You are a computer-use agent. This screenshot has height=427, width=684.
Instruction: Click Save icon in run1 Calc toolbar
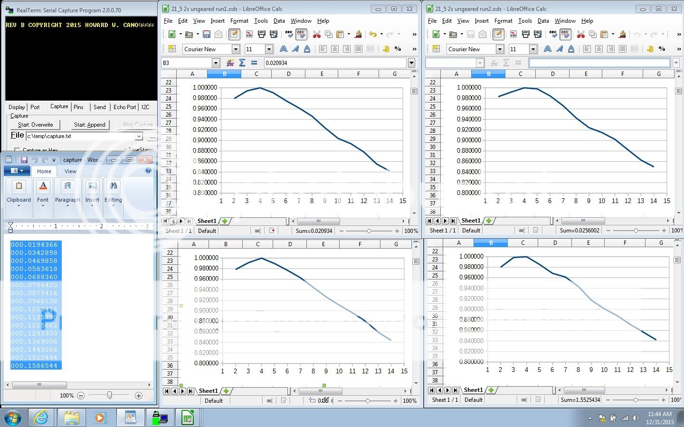(x=206, y=34)
